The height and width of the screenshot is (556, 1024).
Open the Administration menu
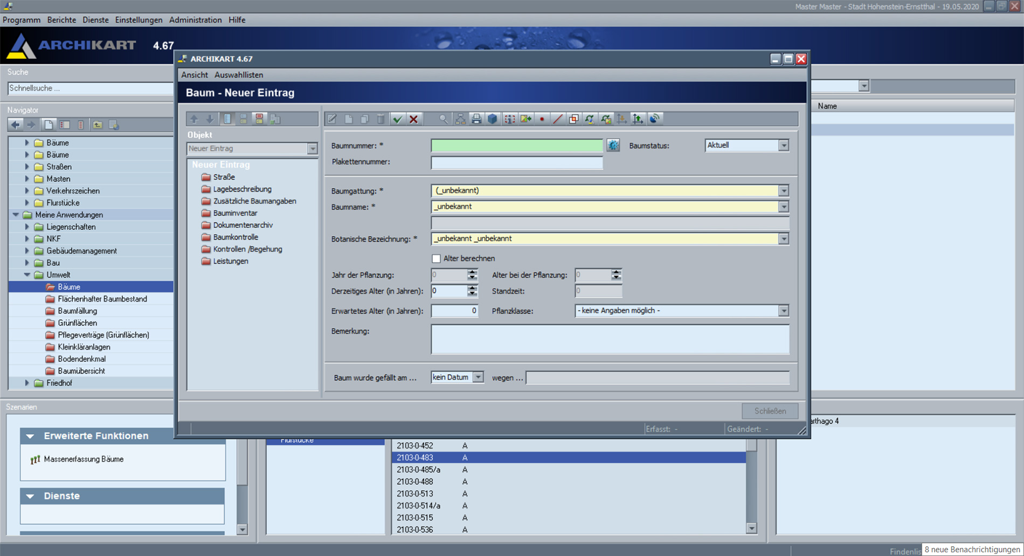(x=195, y=20)
